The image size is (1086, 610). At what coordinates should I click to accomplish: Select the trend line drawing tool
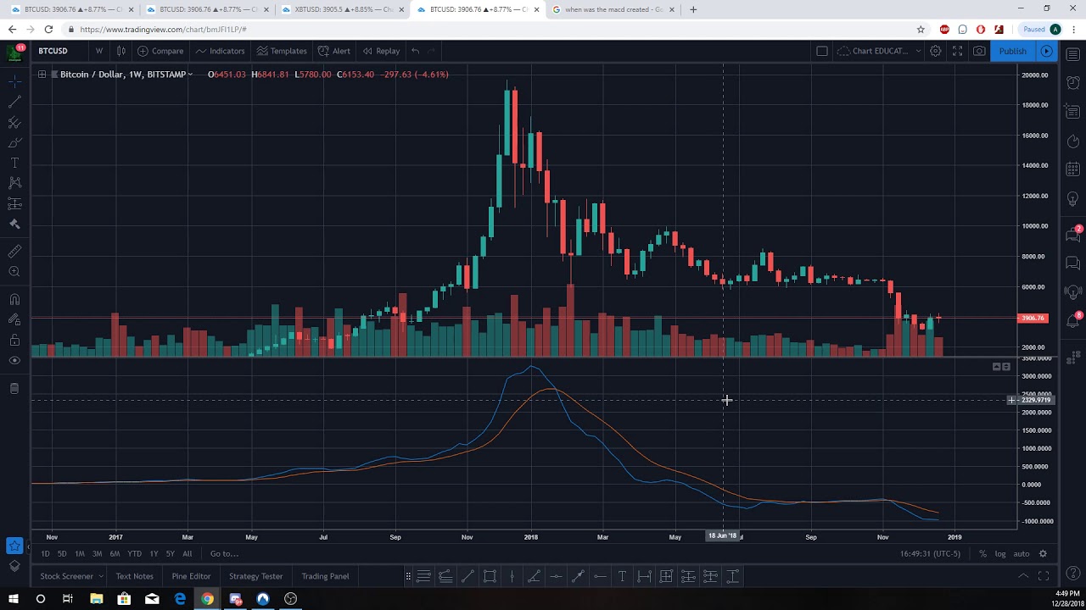pos(14,102)
